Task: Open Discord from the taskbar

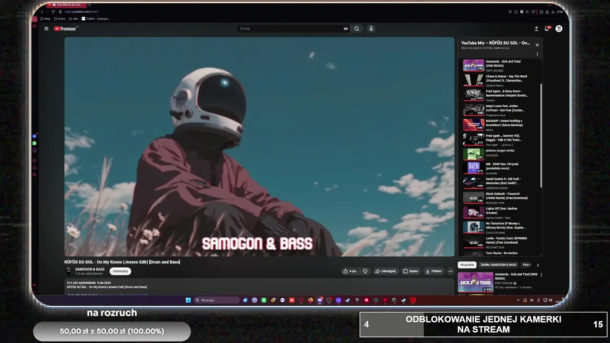Action: (320, 300)
